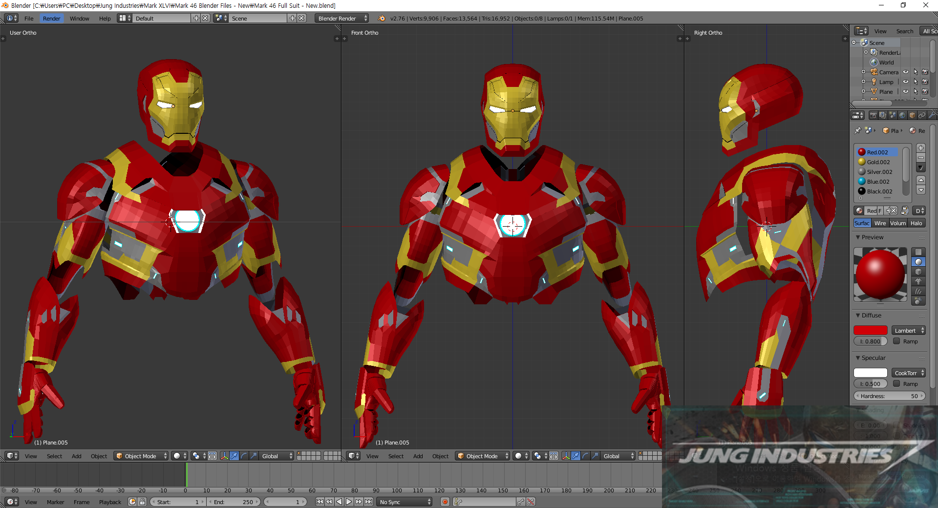Set preview to large sphere with sky

click(918, 301)
